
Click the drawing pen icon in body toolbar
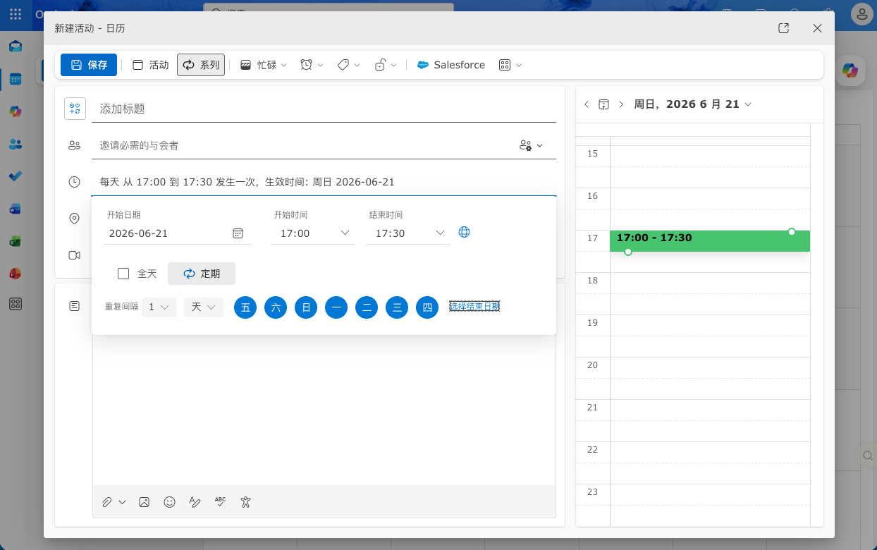(195, 502)
